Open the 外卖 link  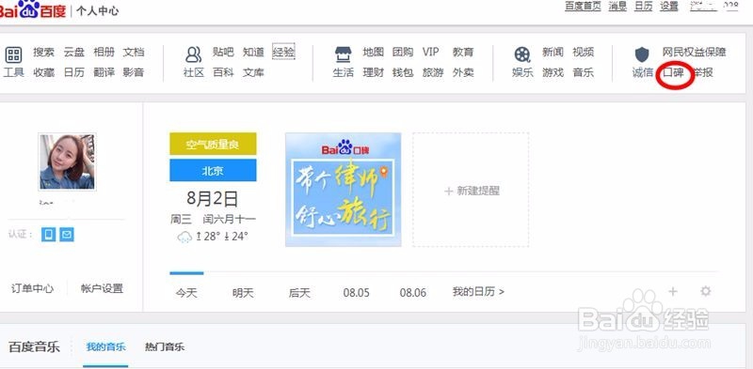[463, 72]
